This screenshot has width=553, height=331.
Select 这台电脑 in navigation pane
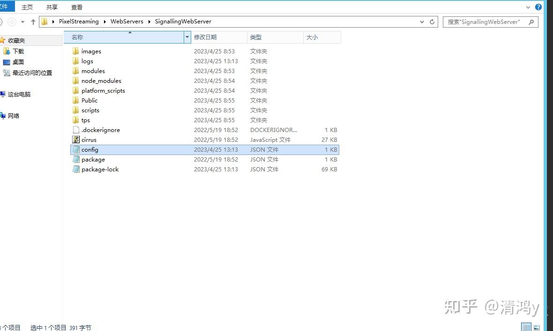point(15,95)
